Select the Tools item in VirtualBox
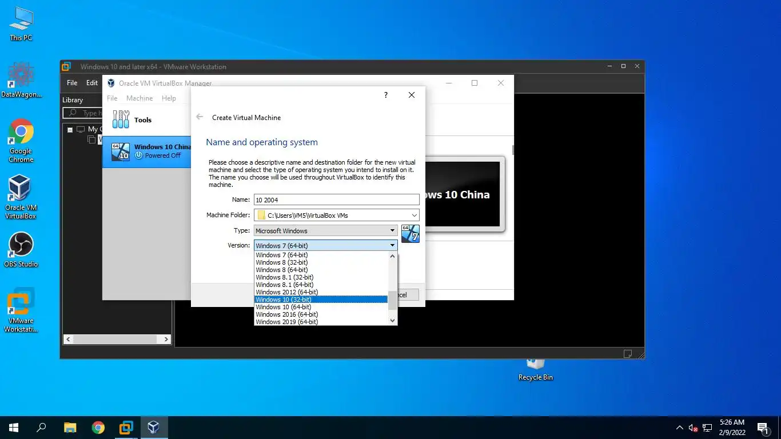Viewport: 781px width, 439px height. coord(147,119)
